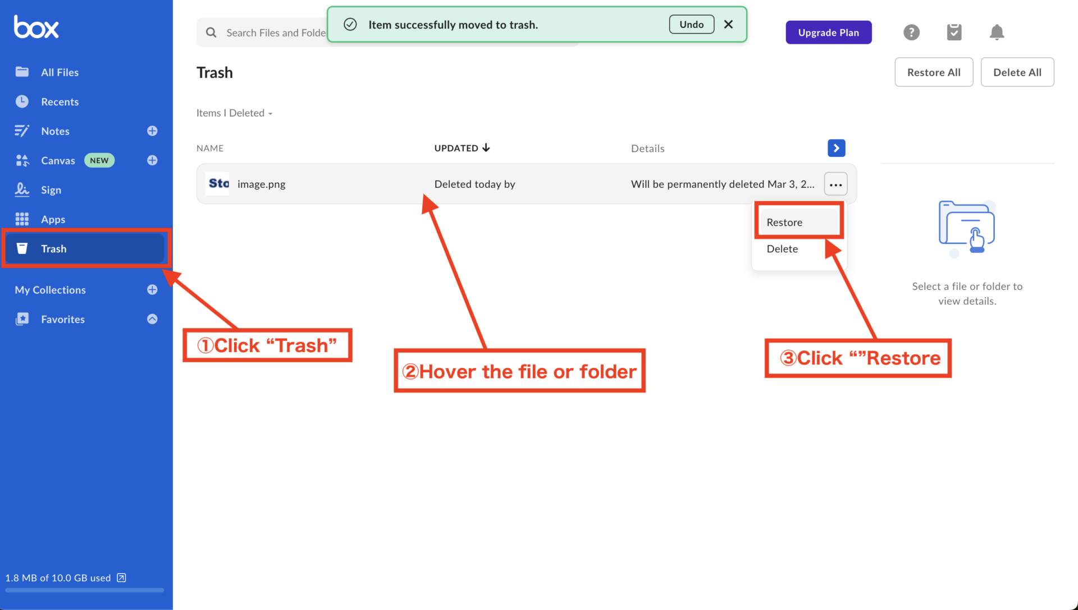Image resolution: width=1078 pixels, height=610 pixels.
Task: Open the Upgrade Plan page
Action: click(828, 32)
